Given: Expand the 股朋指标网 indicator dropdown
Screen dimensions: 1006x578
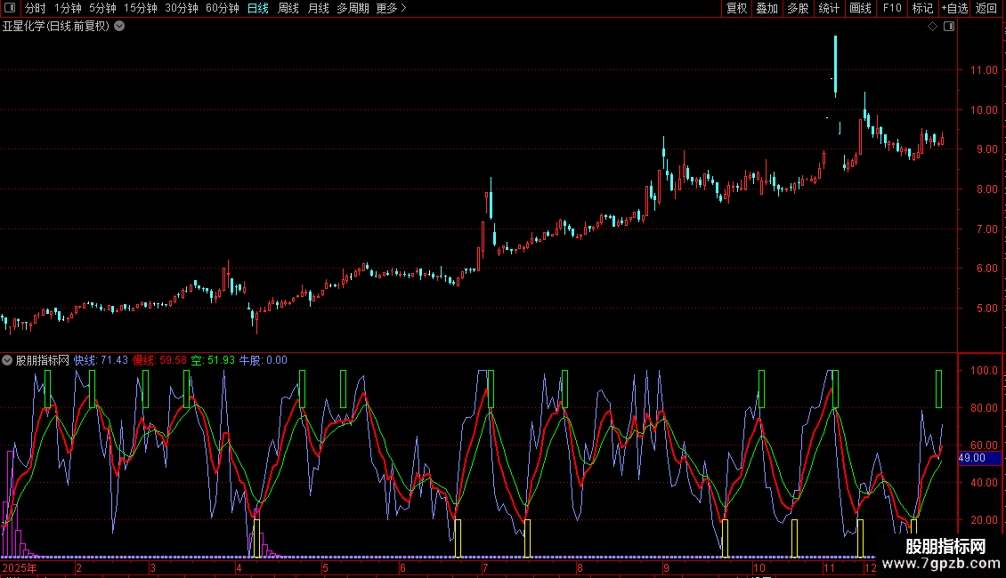Looking at the screenshot, I should [8, 360].
